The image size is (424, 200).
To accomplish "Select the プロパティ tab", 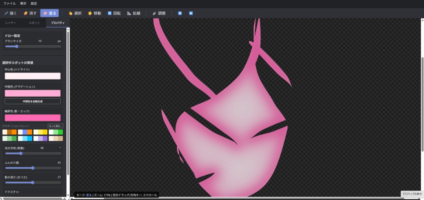I will 58,23.
